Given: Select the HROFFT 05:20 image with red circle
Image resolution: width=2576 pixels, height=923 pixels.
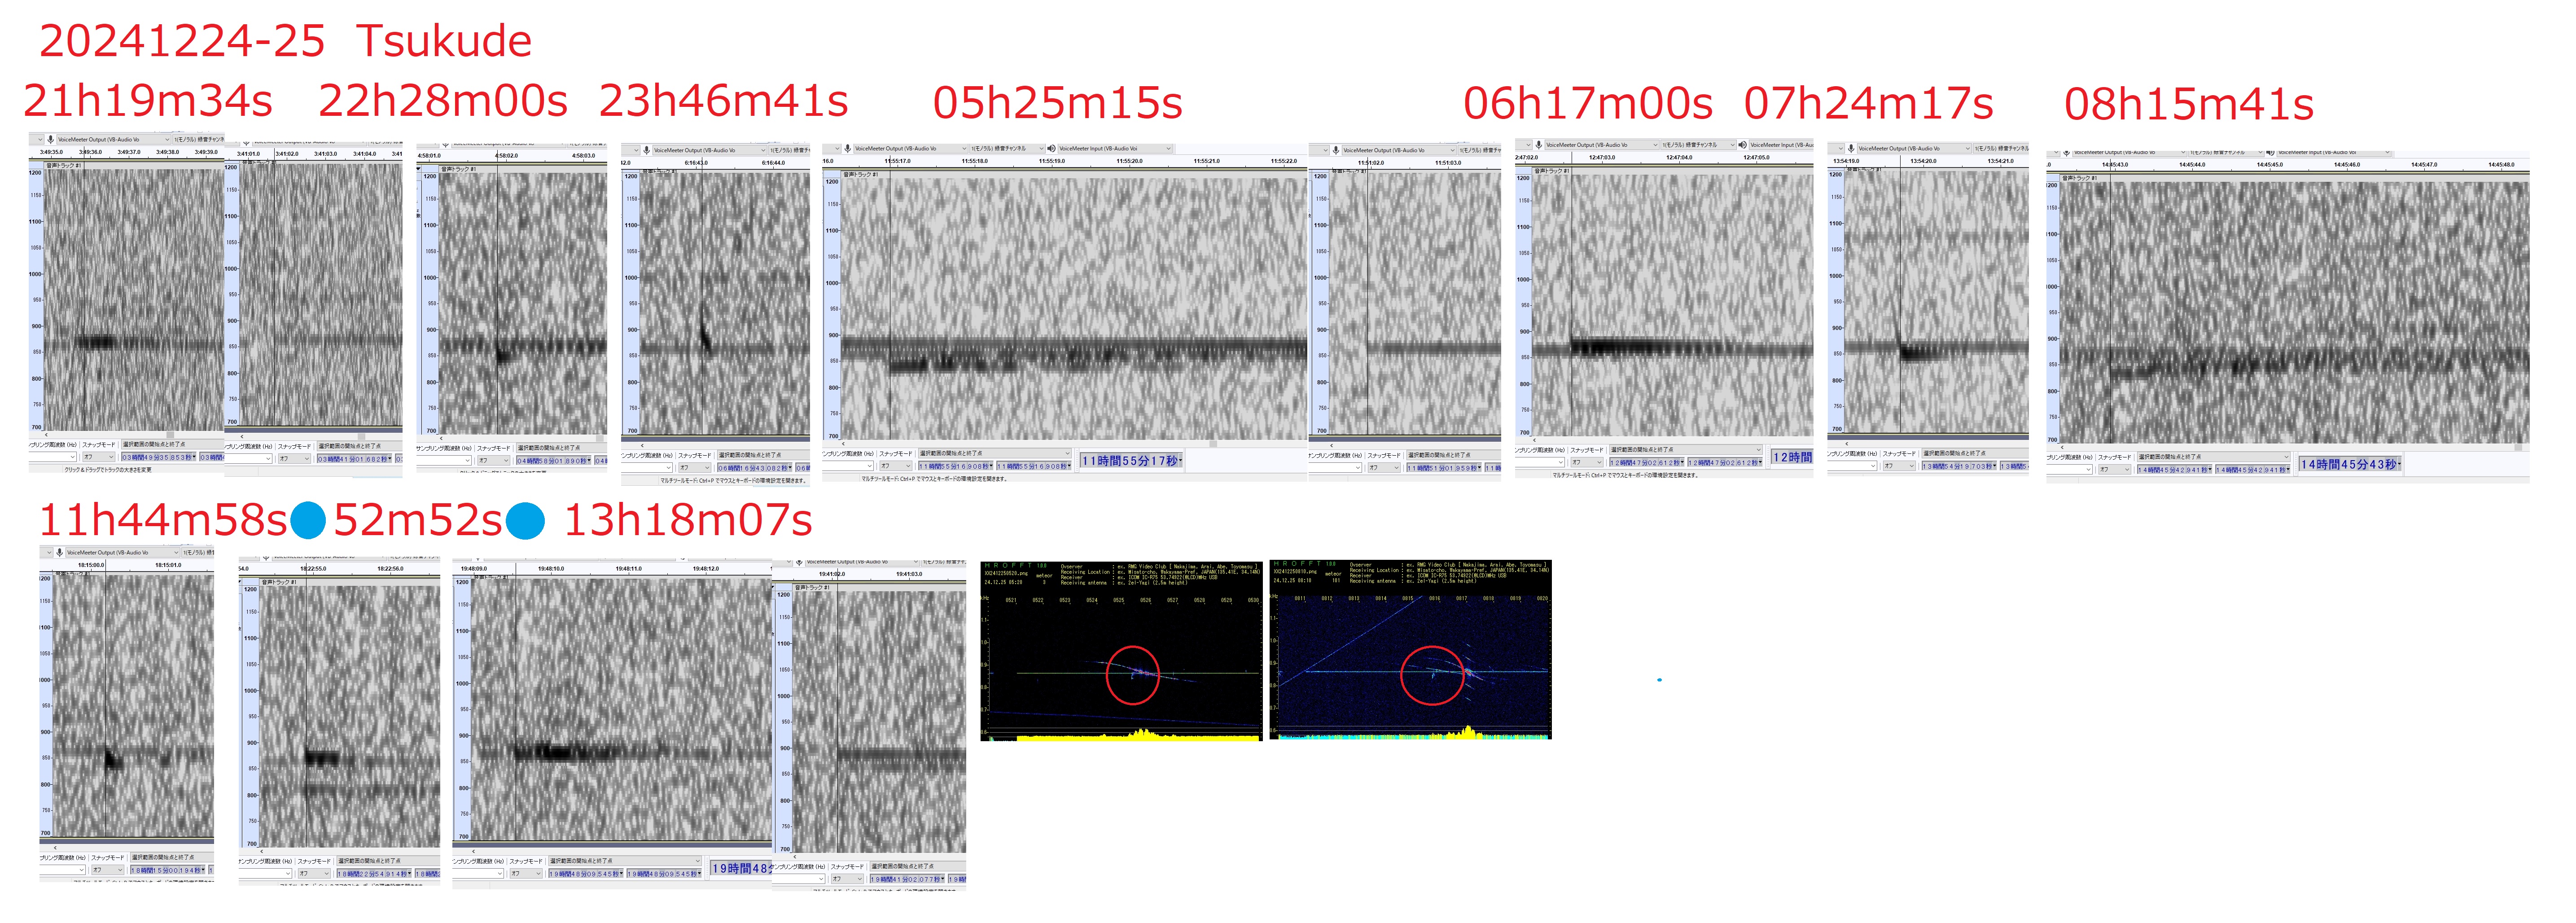Looking at the screenshot, I should (1121, 650).
